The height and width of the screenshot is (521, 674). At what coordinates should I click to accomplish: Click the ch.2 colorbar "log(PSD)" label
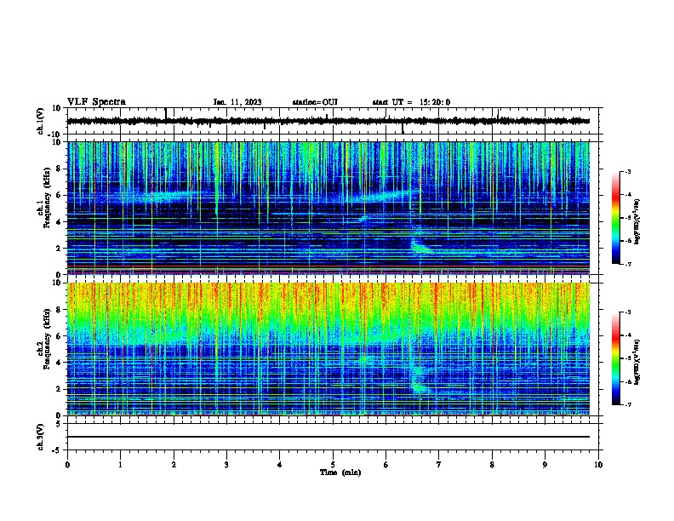click(x=637, y=362)
